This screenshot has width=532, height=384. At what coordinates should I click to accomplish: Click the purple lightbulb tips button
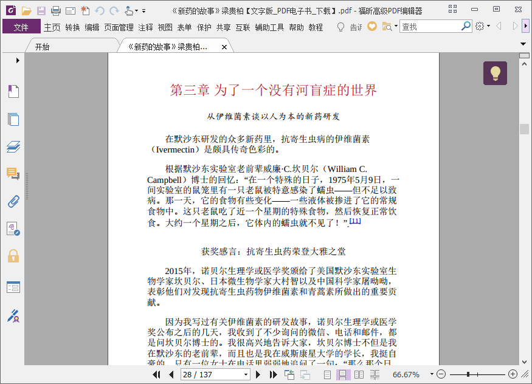pyautogui.click(x=496, y=73)
